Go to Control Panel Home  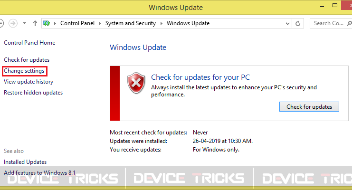tap(29, 43)
